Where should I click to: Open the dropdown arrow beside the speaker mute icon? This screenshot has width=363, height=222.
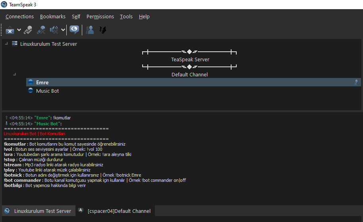[63, 30]
